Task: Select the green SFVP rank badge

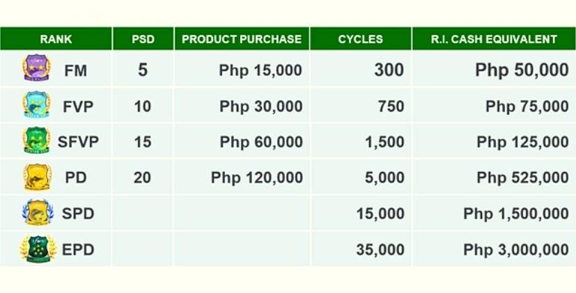Action: tap(36, 140)
